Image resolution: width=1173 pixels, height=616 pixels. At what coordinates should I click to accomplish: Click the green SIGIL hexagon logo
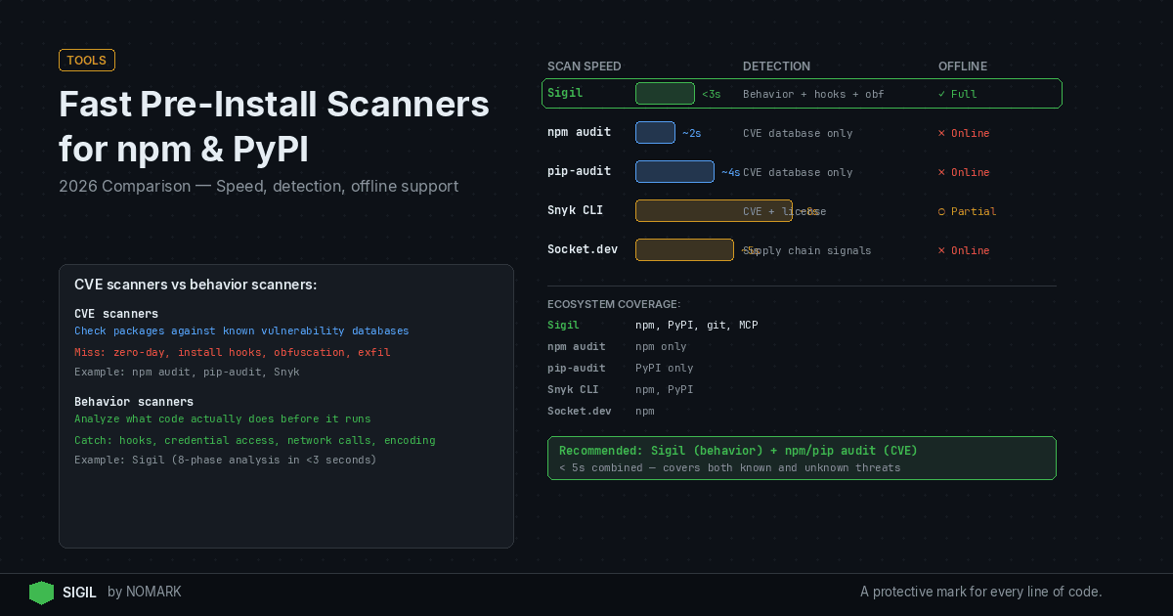[41, 593]
